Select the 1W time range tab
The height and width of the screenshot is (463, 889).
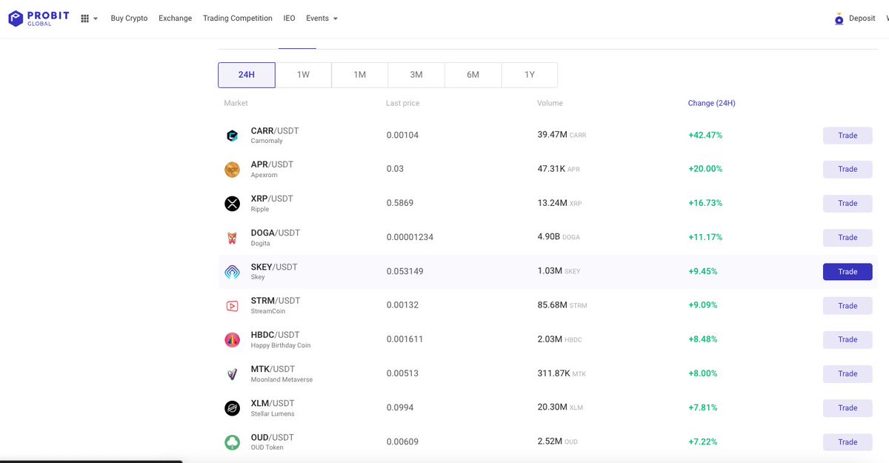click(303, 75)
